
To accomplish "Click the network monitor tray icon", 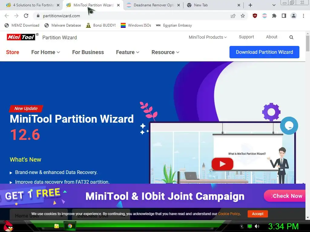I will [250, 226].
